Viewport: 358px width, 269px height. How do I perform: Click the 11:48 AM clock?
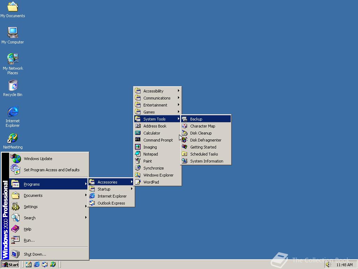coord(344,265)
